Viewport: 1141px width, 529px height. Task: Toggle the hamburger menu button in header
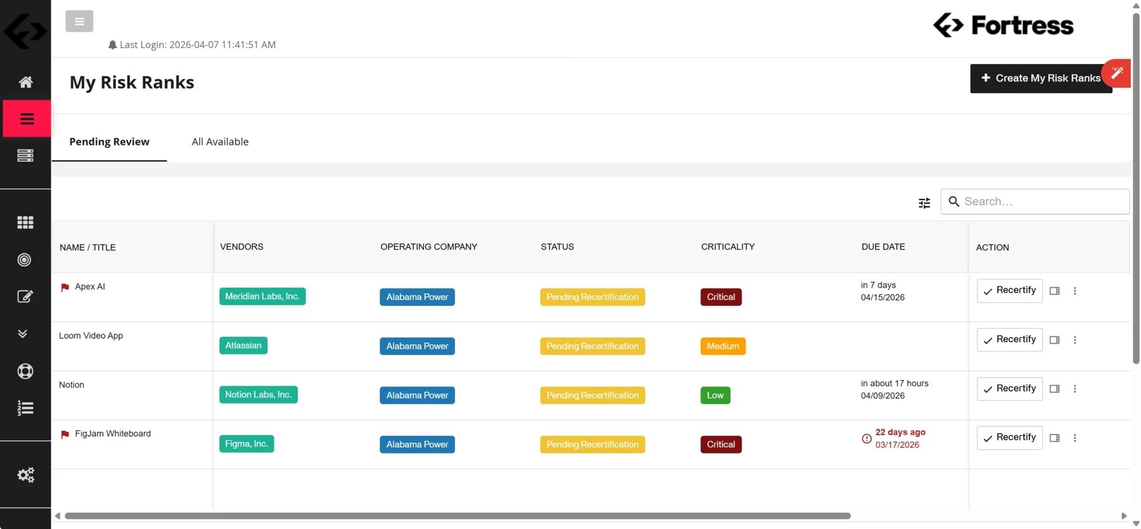pyautogui.click(x=79, y=22)
